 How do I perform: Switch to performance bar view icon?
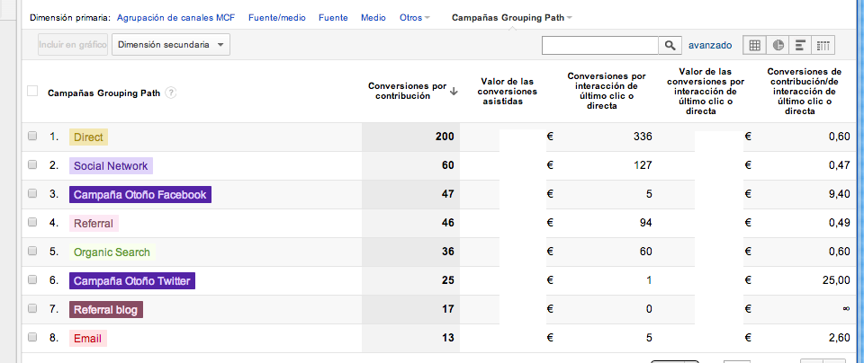click(x=800, y=45)
